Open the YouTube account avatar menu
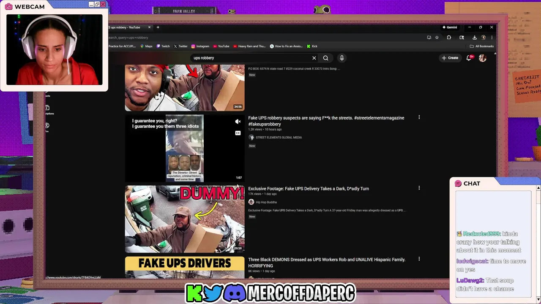This screenshot has width=541, height=304. tap(482, 58)
